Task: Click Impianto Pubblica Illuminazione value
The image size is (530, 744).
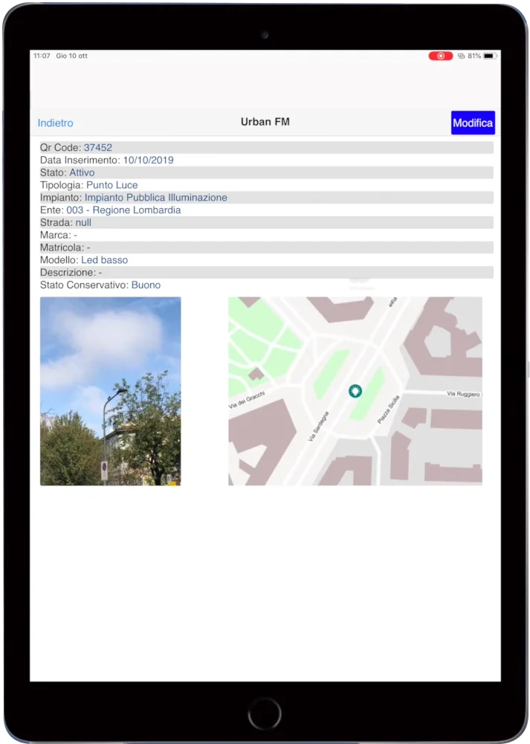Action: point(155,198)
